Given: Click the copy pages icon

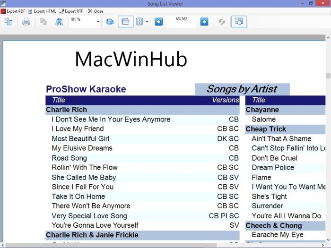Looking at the screenshot, I should [x=44, y=22].
